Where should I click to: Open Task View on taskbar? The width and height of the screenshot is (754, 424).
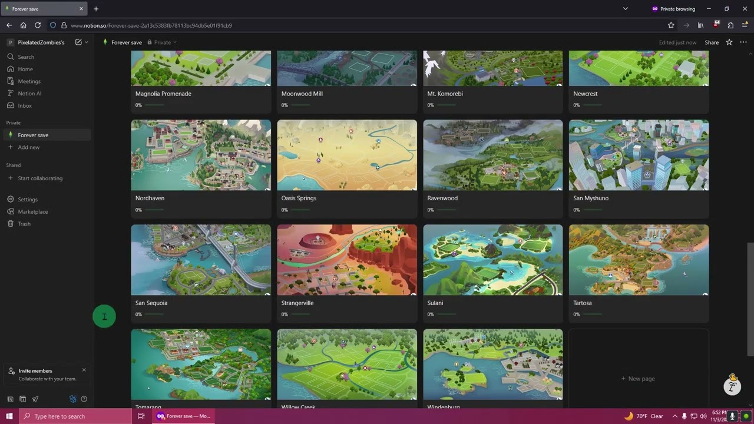pyautogui.click(x=141, y=416)
